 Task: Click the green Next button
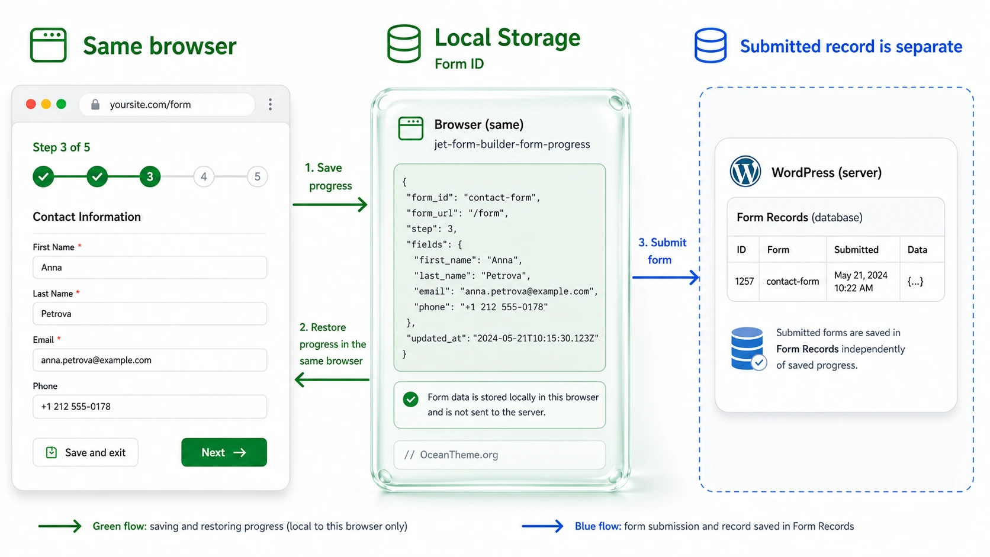pos(224,452)
